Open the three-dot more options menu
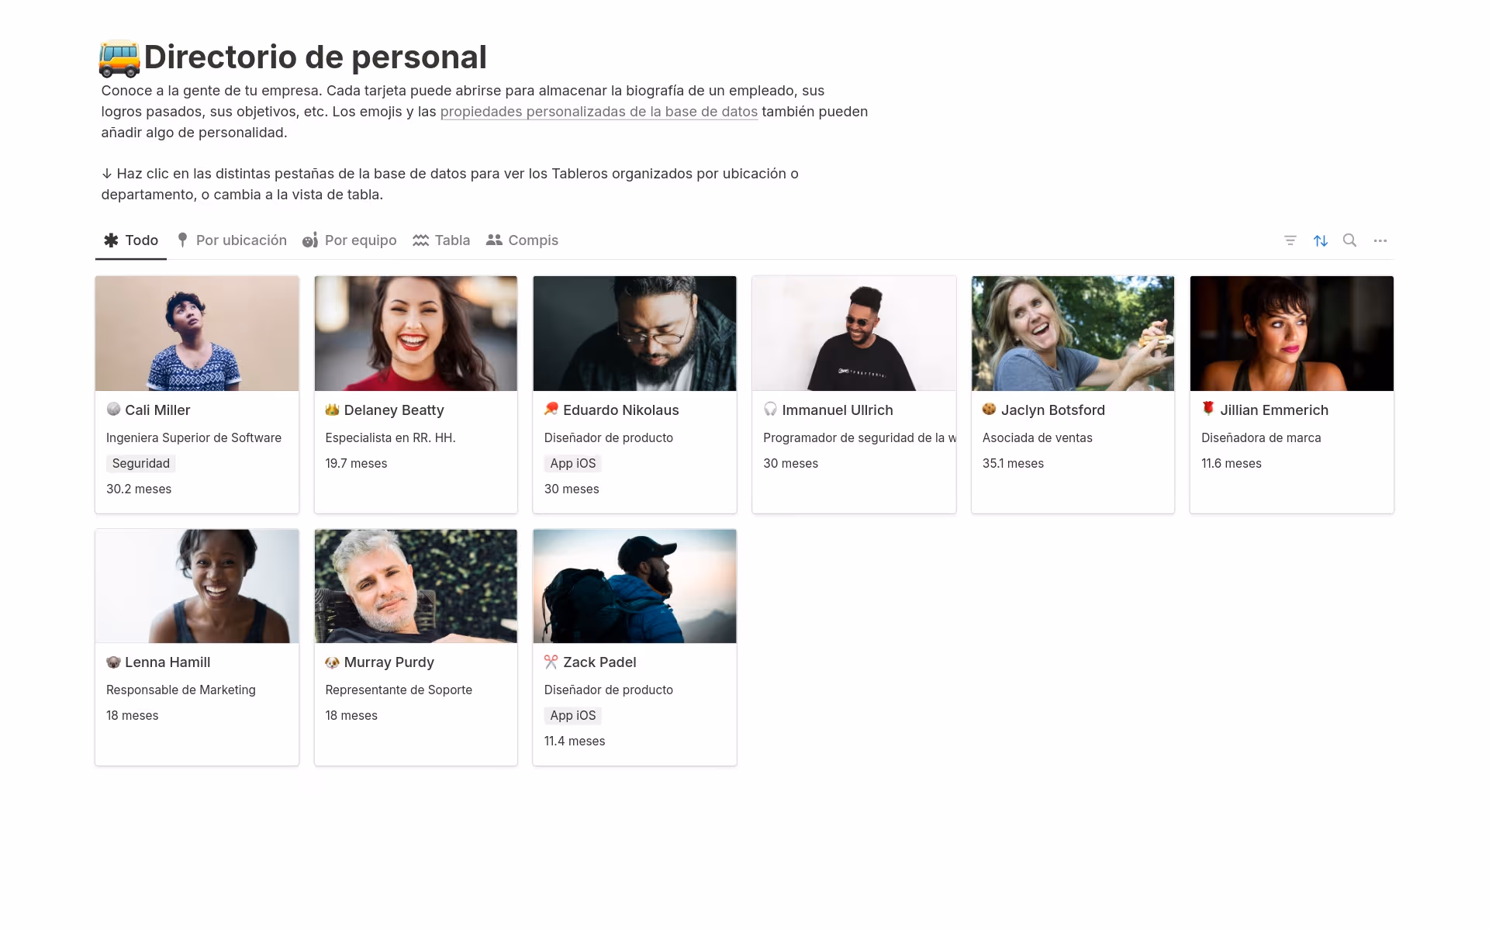The width and height of the screenshot is (1489, 930). click(1380, 240)
